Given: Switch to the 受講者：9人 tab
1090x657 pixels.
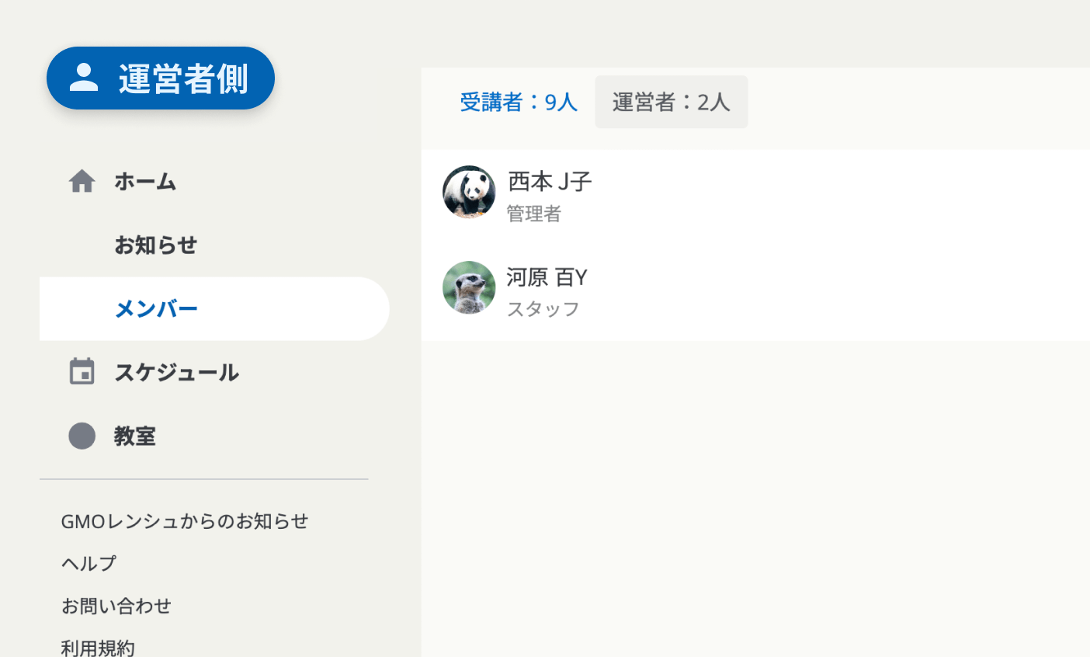Looking at the screenshot, I should tap(518, 102).
